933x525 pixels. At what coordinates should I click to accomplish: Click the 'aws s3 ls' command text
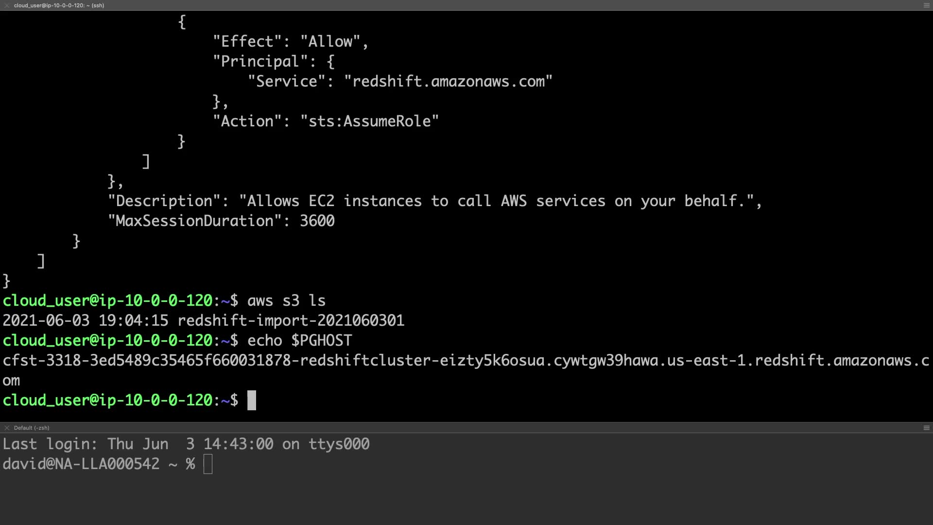pyautogui.click(x=286, y=301)
